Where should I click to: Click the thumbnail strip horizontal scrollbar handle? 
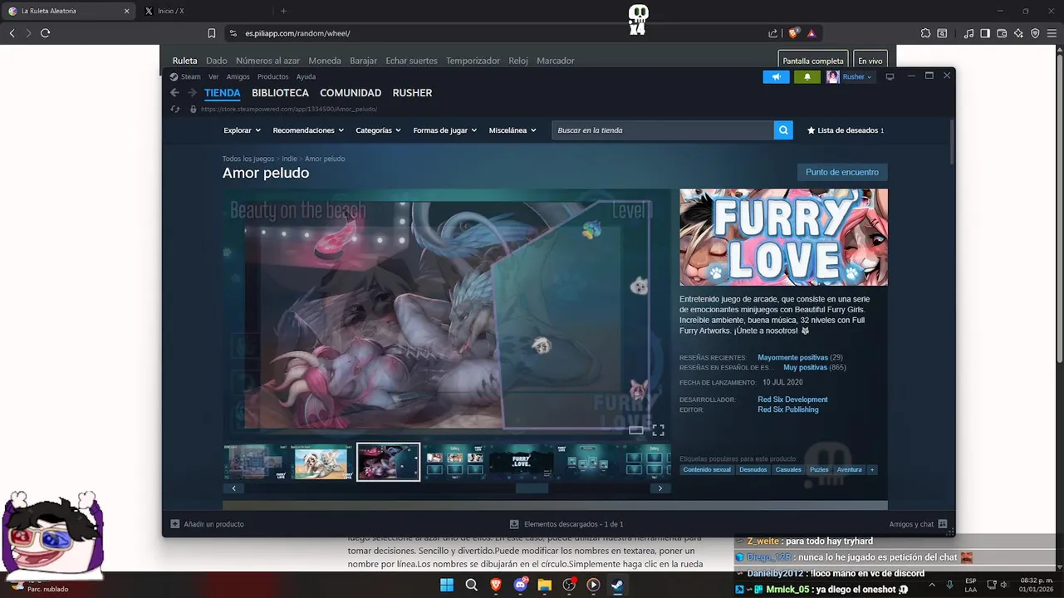(532, 488)
